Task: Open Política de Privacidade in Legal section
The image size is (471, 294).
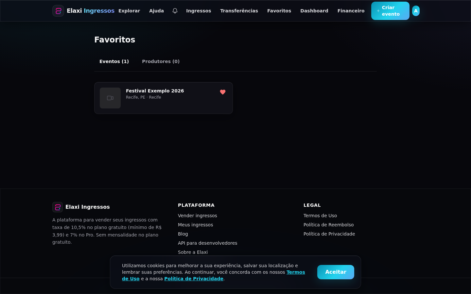Action: pos(329,234)
